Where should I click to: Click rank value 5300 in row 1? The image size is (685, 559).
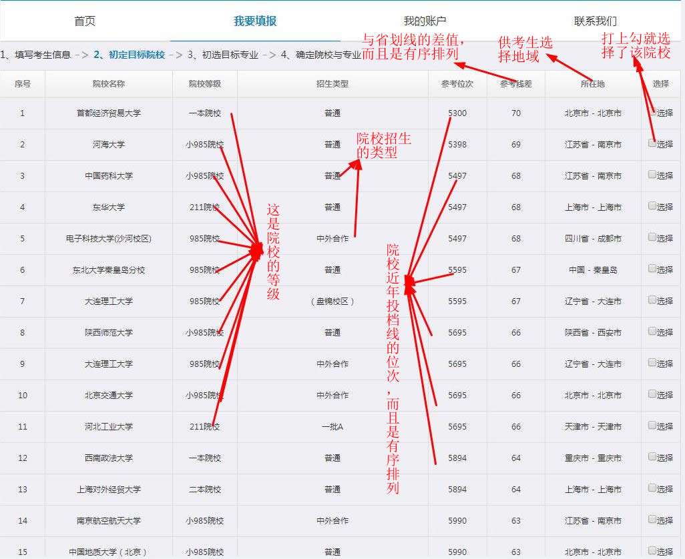457,113
